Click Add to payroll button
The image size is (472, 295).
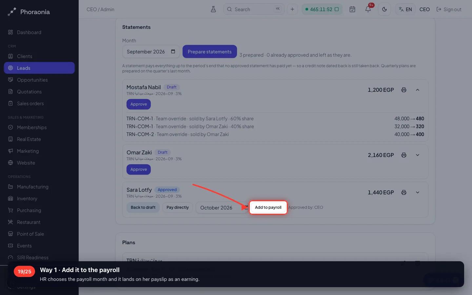pyautogui.click(x=268, y=207)
